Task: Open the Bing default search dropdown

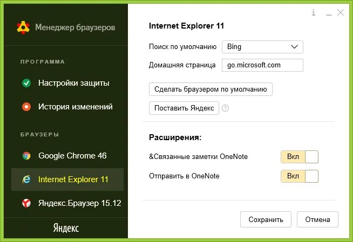Action: (262, 47)
